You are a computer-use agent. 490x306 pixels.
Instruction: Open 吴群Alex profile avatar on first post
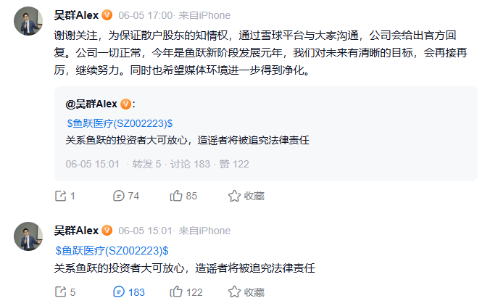(x=28, y=23)
